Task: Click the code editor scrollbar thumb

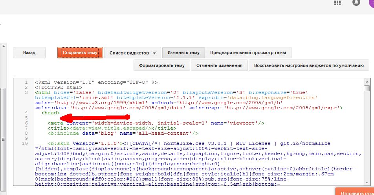Action: tap(367, 88)
